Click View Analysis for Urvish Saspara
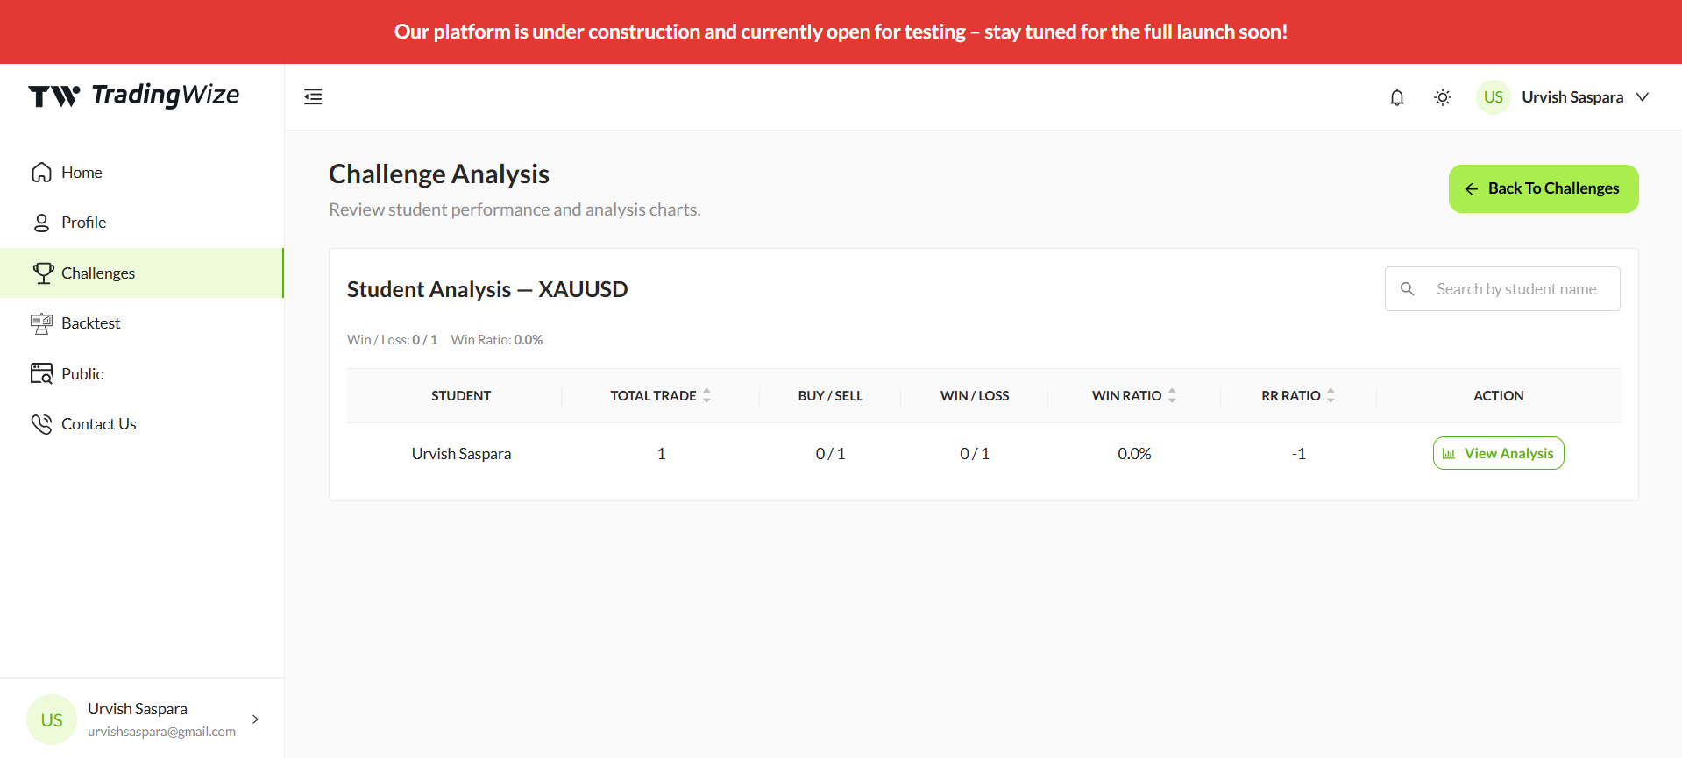Viewport: 1682px width, 758px height. [1499, 453]
